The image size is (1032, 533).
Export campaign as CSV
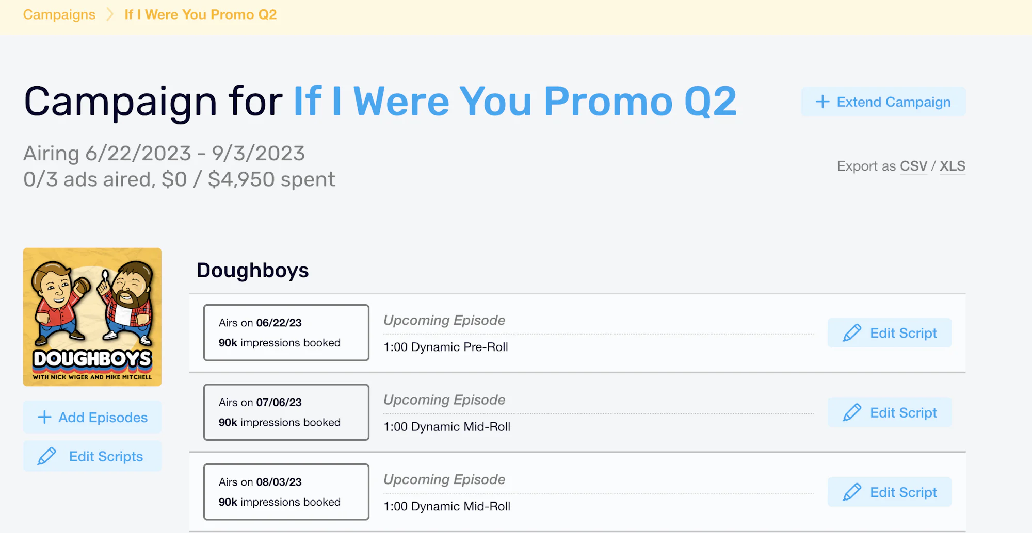point(913,166)
